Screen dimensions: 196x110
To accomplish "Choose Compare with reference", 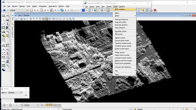I will click(x=124, y=67).
